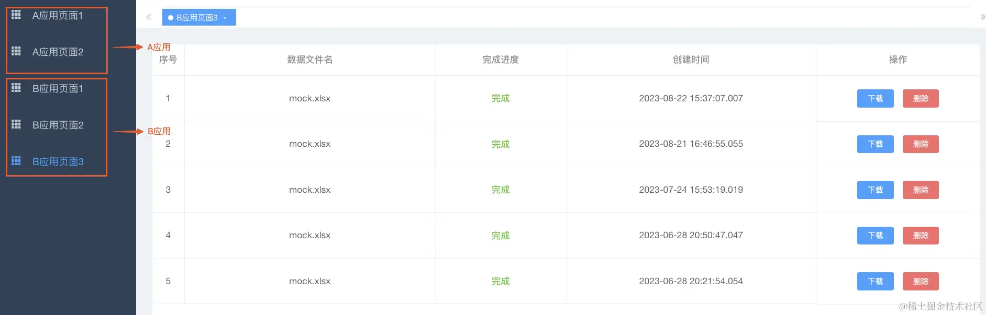Click grid icon beside A应用页面1
This screenshot has width=986, height=315.
[16, 15]
